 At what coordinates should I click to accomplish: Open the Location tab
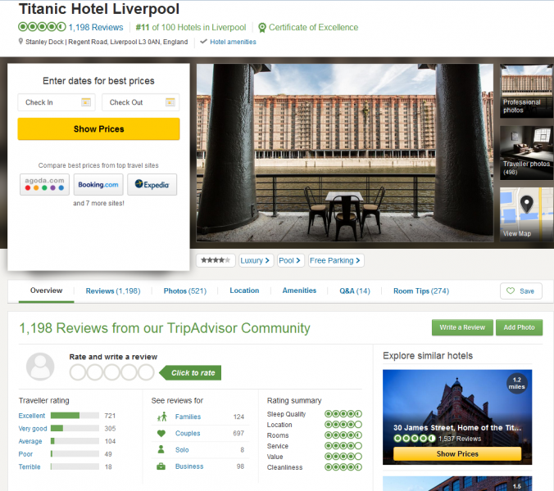click(244, 291)
